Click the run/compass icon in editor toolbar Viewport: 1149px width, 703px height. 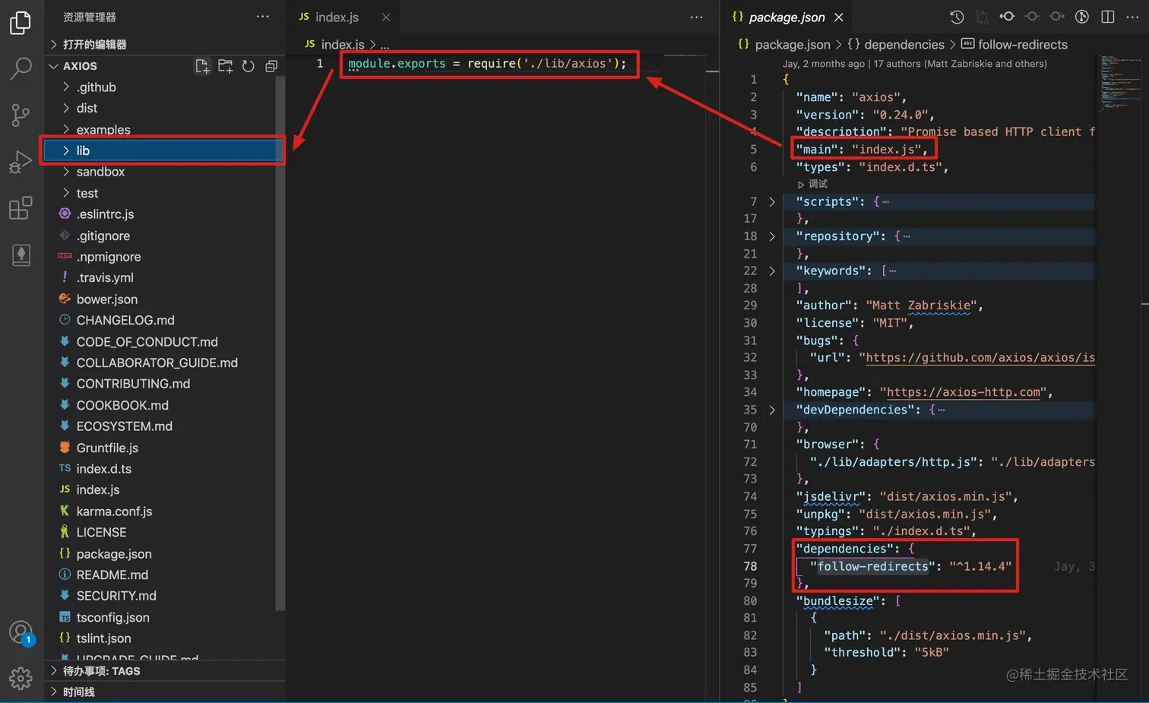point(1082,17)
